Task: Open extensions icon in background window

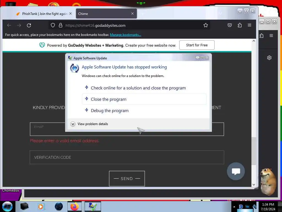Action: point(262,36)
